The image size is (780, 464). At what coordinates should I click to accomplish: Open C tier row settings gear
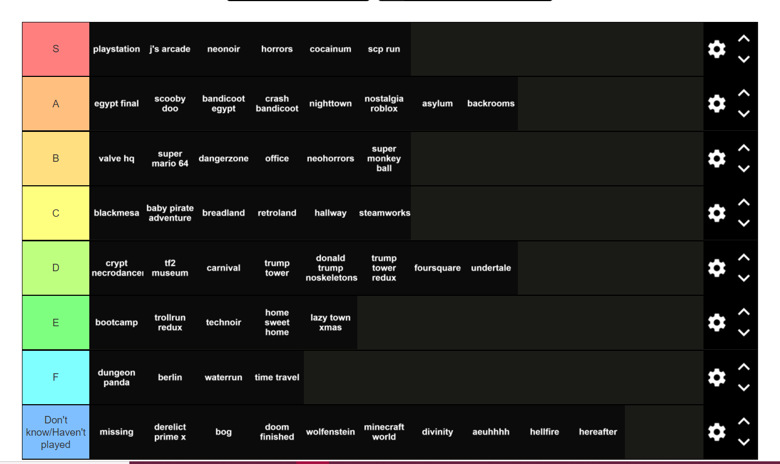pos(716,213)
